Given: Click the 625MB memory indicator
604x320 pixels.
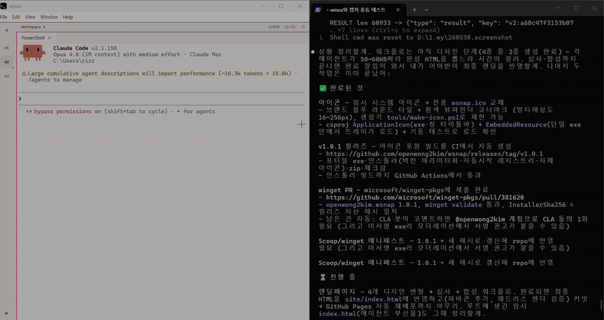Looking at the screenshot, I should click(274, 27).
